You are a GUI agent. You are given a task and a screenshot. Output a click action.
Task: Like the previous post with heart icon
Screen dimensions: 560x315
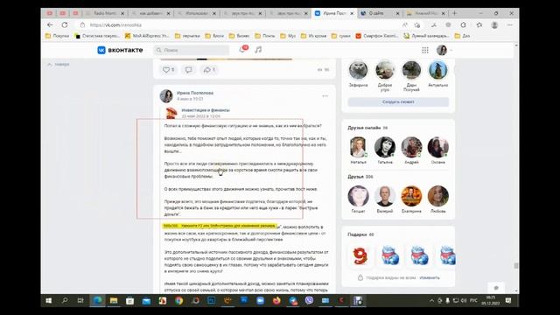168,70
